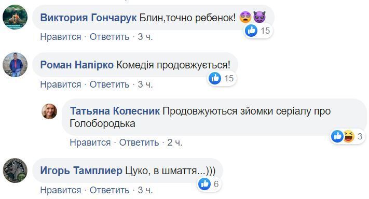Open Роман Напірко's profile picture
369x199 pixels.
[15, 65]
